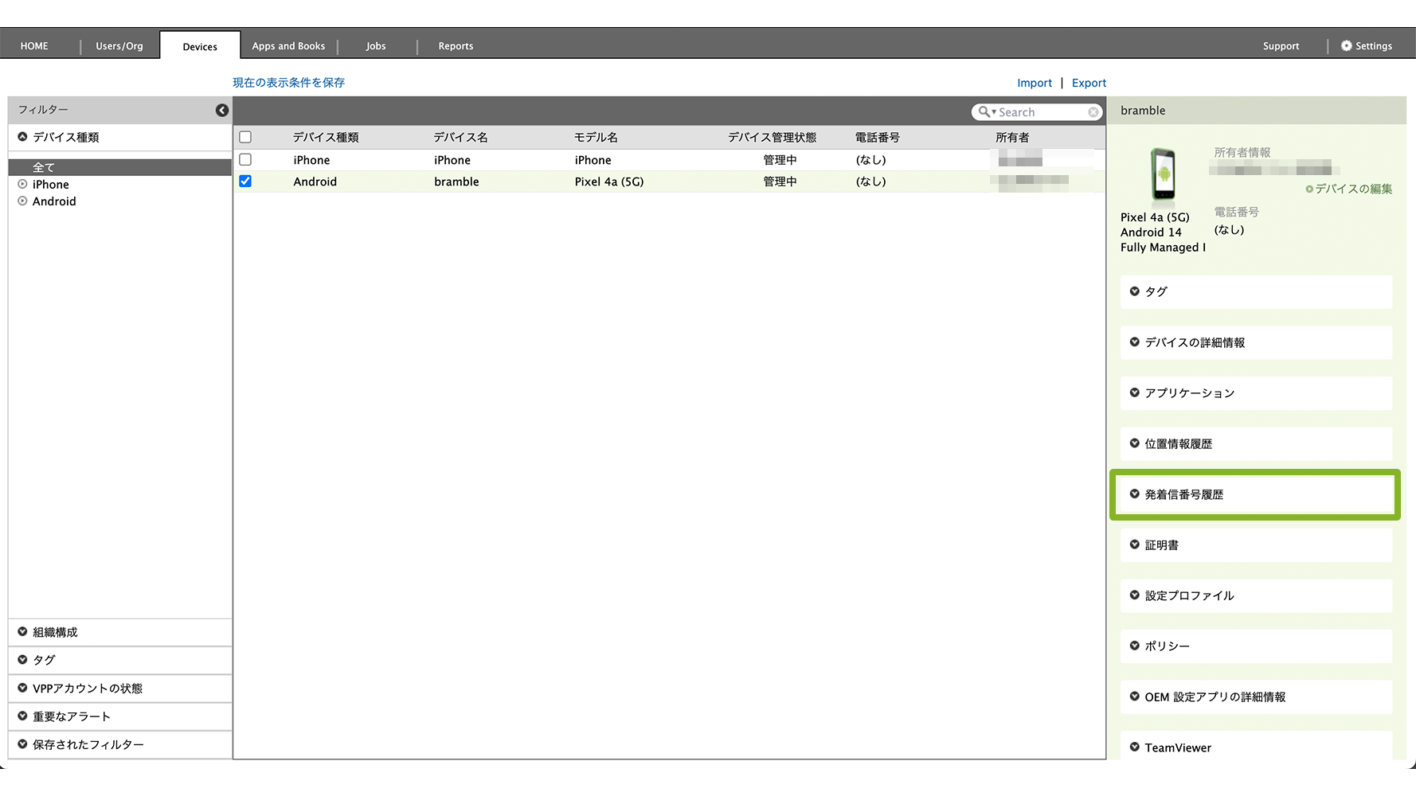This screenshot has width=1416, height=796.
Task: Click 現在の表示条件を保存 link
Action: (288, 83)
